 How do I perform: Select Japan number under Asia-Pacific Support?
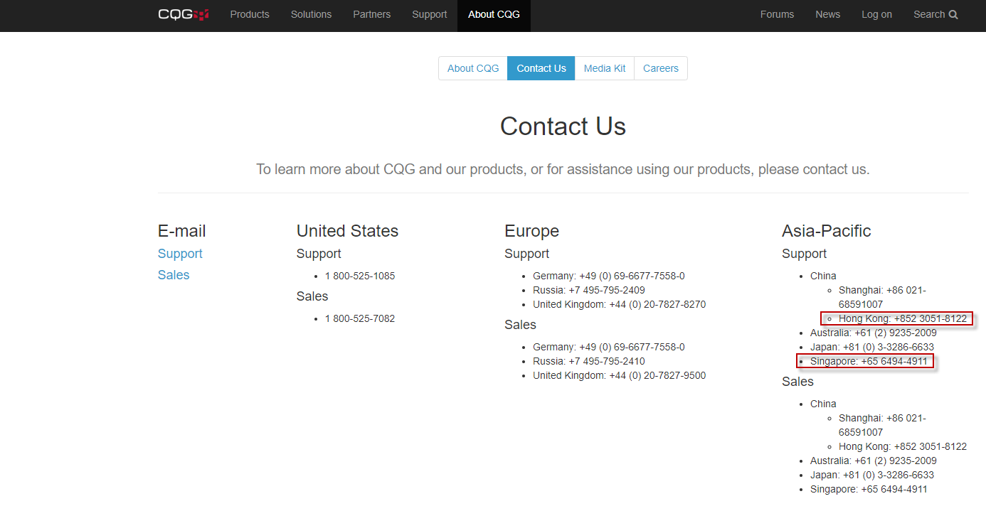pyautogui.click(x=872, y=347)
